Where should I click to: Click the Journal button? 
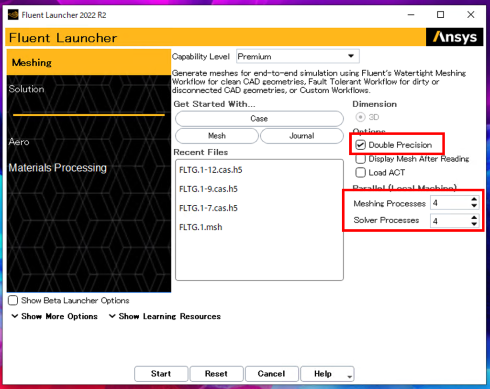pyautogui.click(x=302, y=136)
